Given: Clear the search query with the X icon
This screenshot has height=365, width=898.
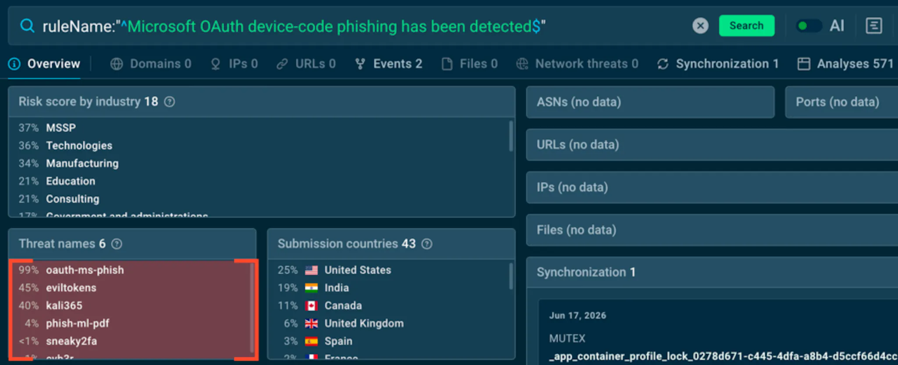Looking at the screenshot, I should pyautogui.click(x=700, y=26).
